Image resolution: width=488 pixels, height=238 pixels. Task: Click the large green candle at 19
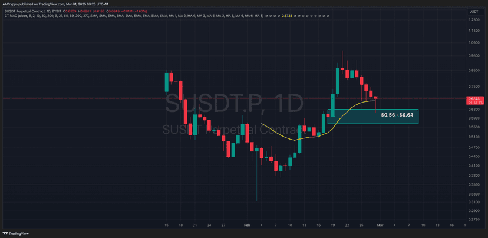tap(332, 105)
